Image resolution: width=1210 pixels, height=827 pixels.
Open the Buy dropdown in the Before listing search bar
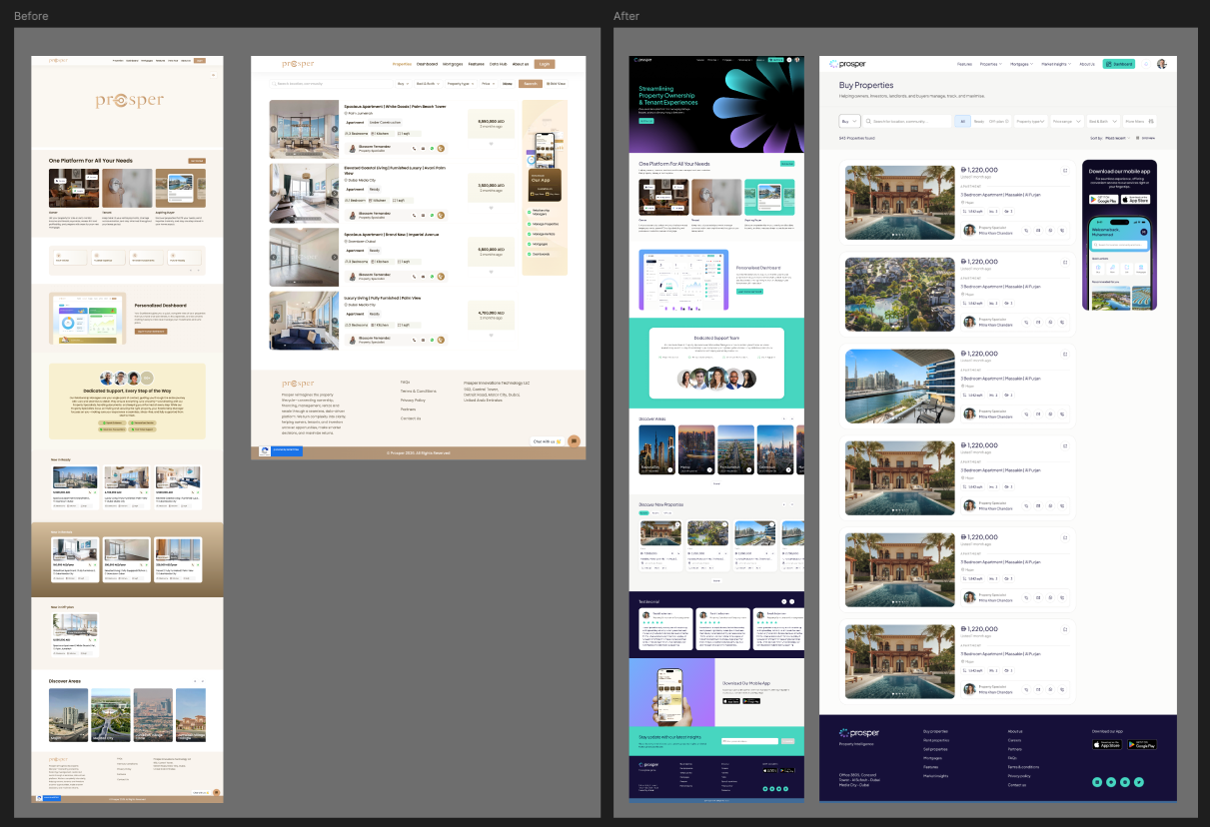(404, 84)
